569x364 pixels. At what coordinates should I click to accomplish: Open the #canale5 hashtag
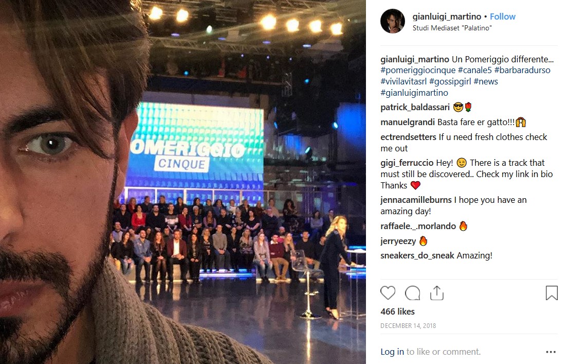pos(474,70)
